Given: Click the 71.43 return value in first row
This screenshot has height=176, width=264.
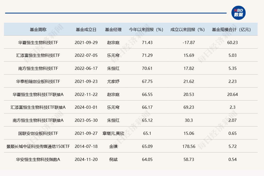Looking at the screenshot, I should pyautogui.click(x=147, y=42).
